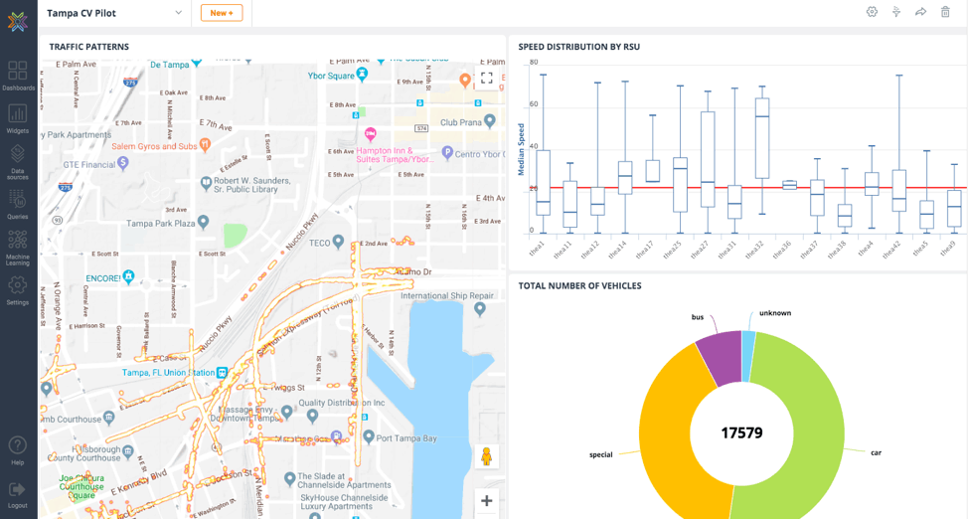Screen dimensions: 968x519
Task: Click the thea36 box in speed chart
Action: pos(789,185)
